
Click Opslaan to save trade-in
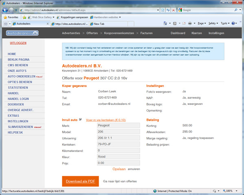point(119,169)
